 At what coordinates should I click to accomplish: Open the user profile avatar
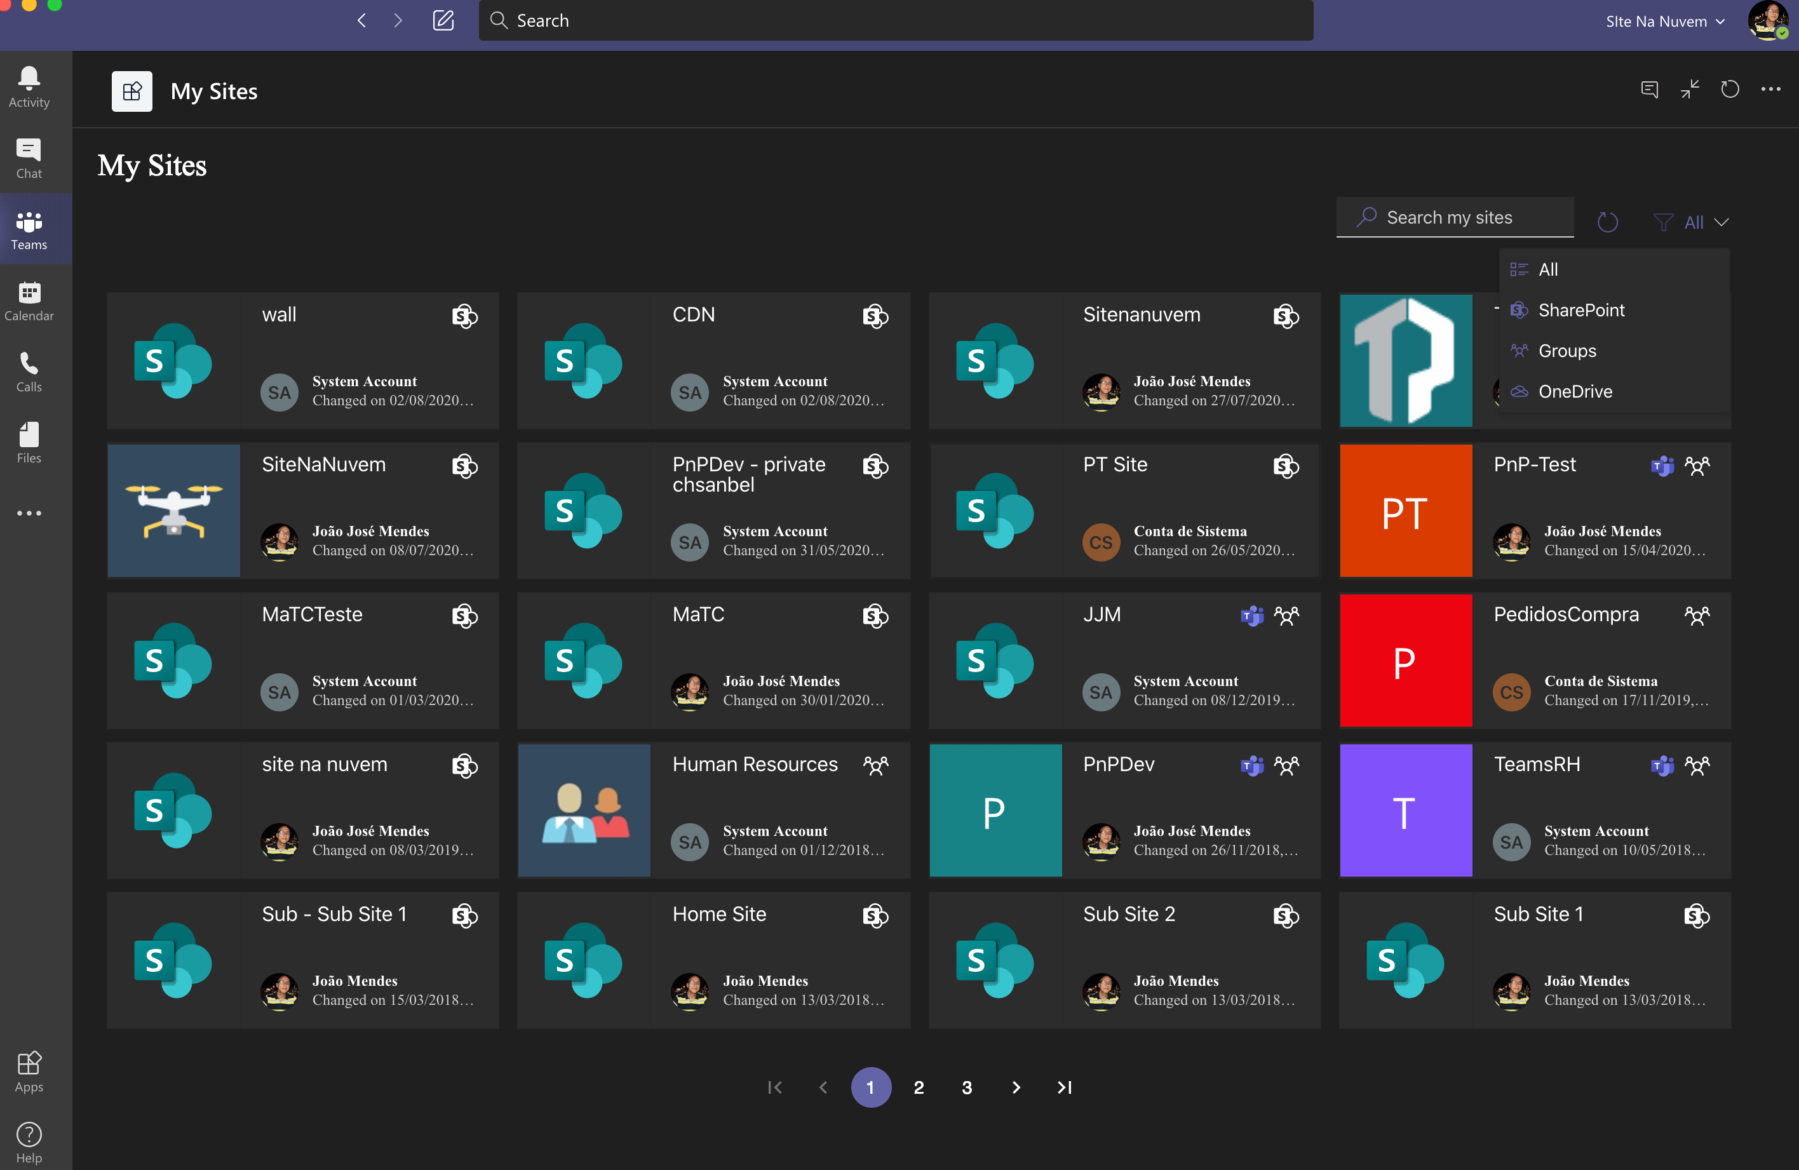point(1768,20)
